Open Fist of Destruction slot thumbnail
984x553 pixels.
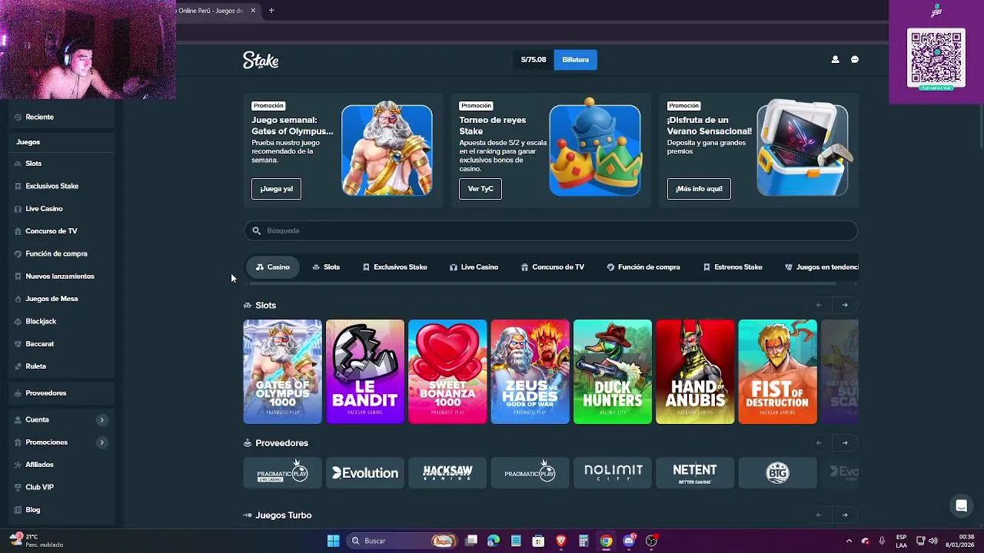[x=778, y=372]
